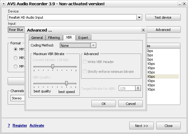Enable the Write VBR Header checkbox
This screenshot has height=134, width=188.
click(x=85, y=62)
